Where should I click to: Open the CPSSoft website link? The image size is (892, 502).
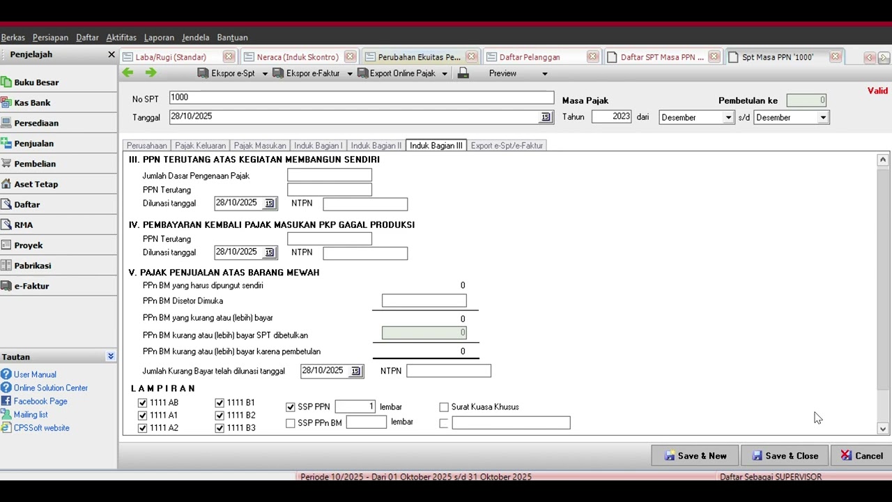coord(42,428)
